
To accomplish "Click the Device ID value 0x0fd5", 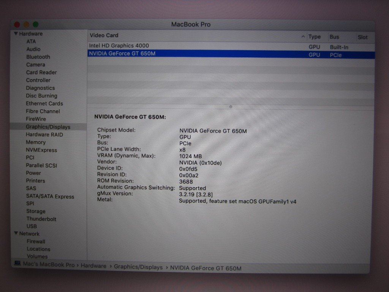I will (x=188, y=169).
